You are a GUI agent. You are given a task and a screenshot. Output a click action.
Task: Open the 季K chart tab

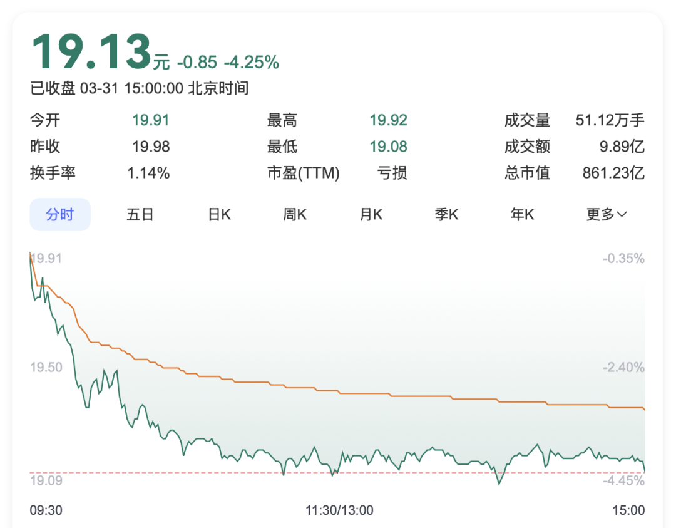pos(447,215)
